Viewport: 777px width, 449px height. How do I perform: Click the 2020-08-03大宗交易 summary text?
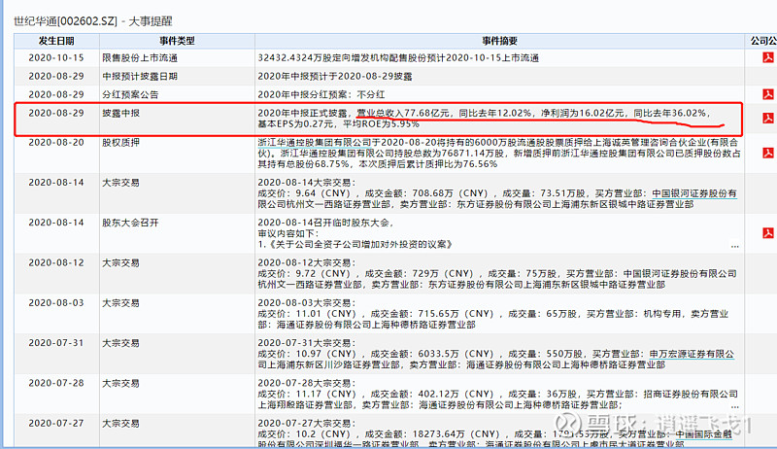pos(493,313)
